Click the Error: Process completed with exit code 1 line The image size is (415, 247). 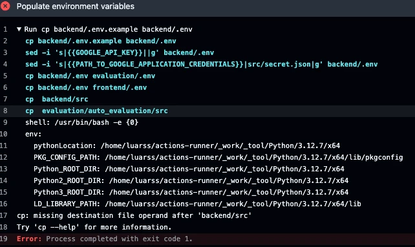click(x=105, y=239)
